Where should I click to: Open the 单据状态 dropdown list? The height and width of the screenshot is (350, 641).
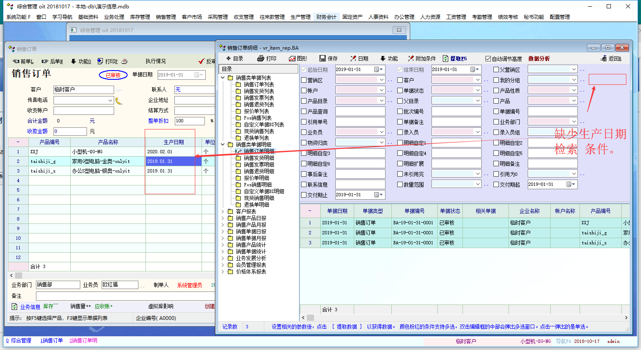coord(478,90)
